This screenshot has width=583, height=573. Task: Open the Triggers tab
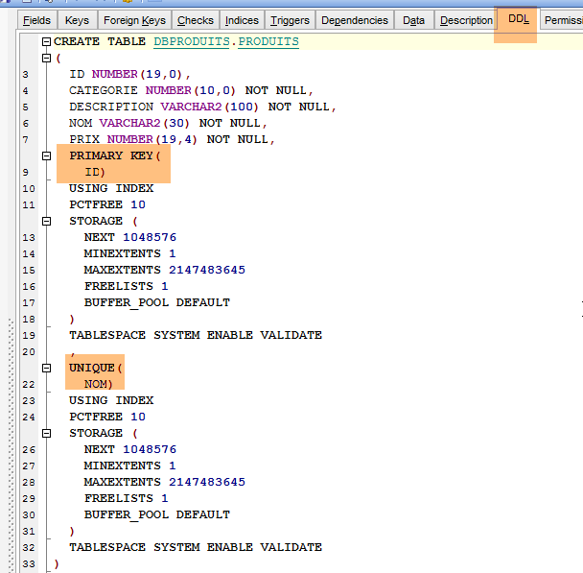click(x=290, y=20)
